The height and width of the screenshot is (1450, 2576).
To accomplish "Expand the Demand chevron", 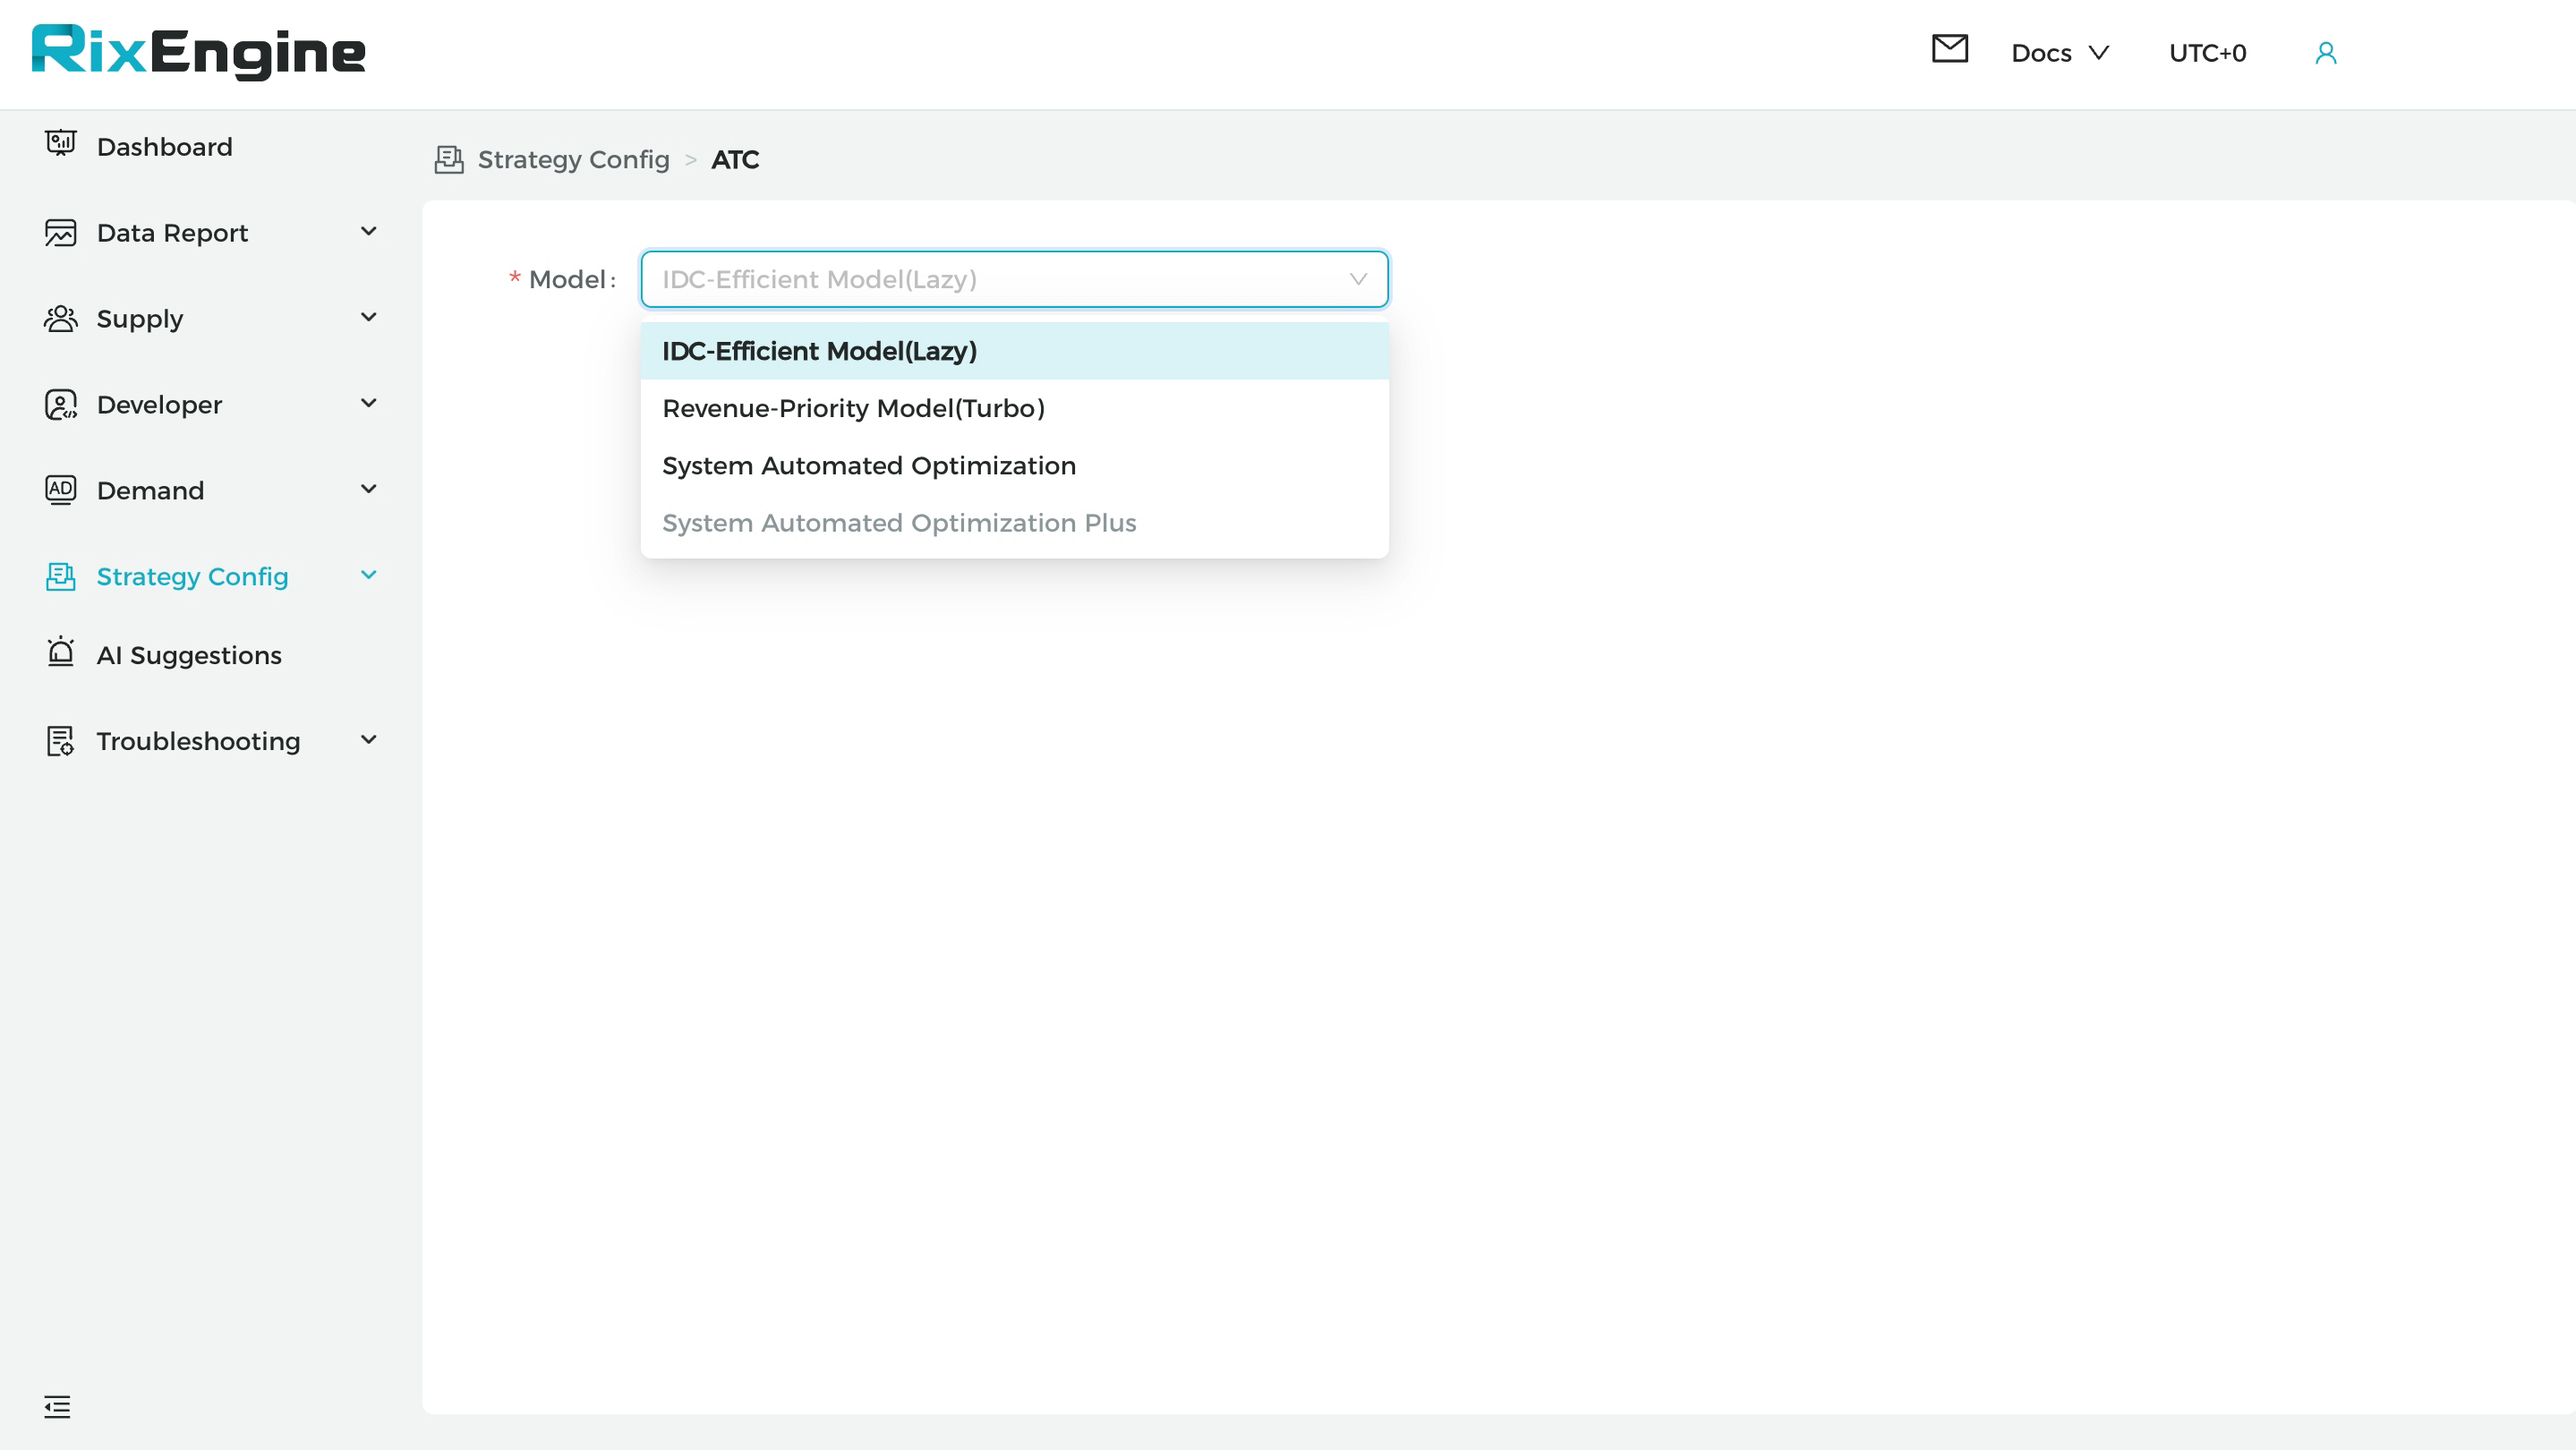I will pyautogui.click(x=368, y=490).
